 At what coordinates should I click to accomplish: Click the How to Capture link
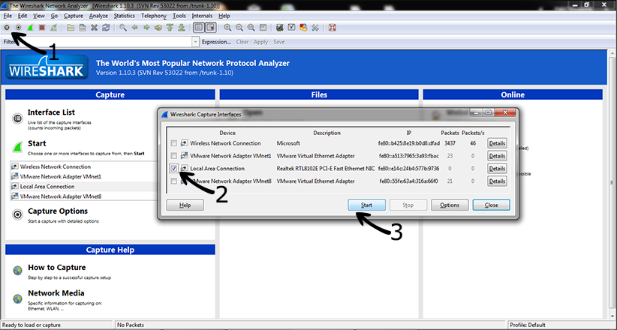(56, 268)
